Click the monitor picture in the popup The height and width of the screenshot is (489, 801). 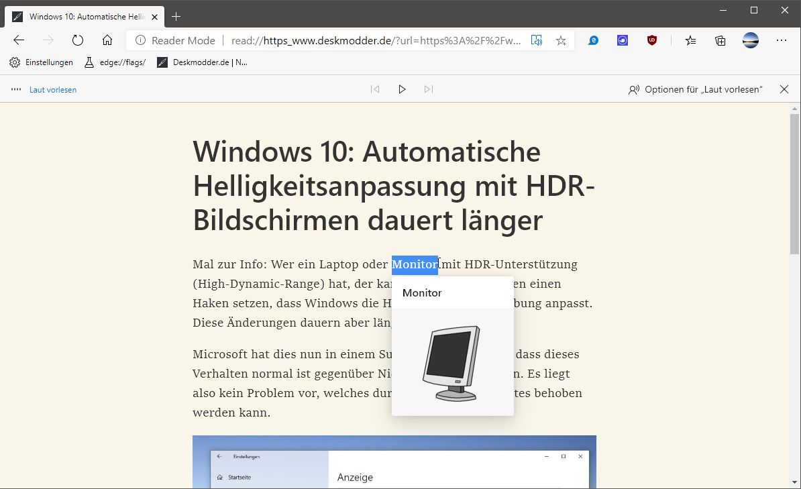point(451,363)
